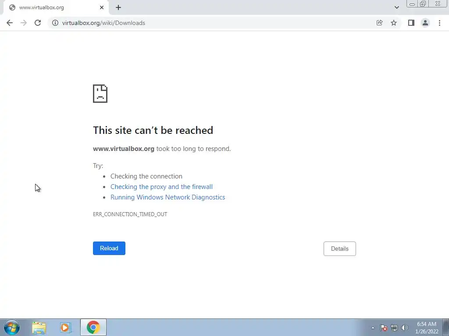449x336 pixels.
Task: Minimize the Chrome window
Action: click(x=412, y=3)
